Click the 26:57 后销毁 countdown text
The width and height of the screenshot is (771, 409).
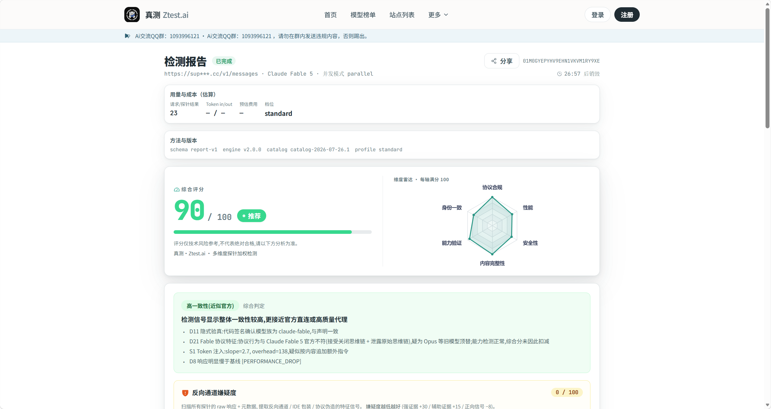click(582, 74)
